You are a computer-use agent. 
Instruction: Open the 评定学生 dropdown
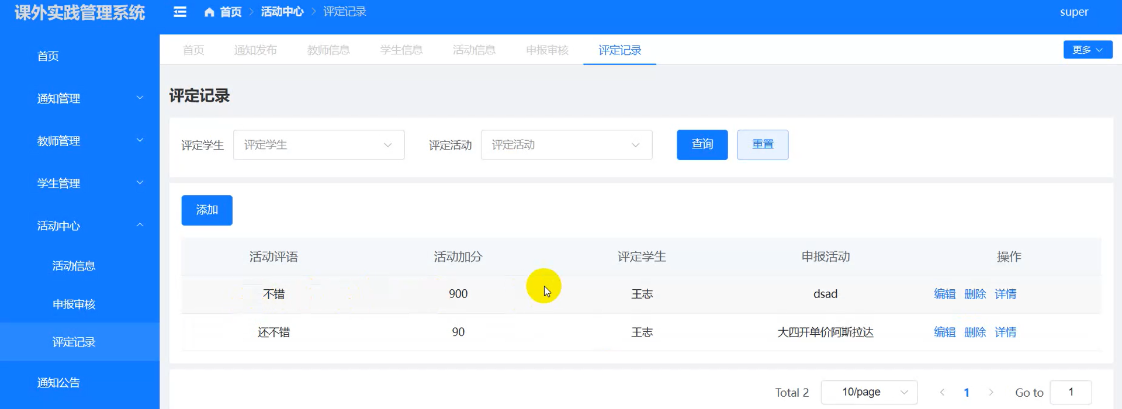coord(318,145)
